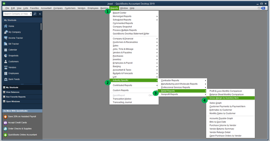Expand Inventory reports submenu
The width and height of the screenshot is (270, 141).
(157, 59)
